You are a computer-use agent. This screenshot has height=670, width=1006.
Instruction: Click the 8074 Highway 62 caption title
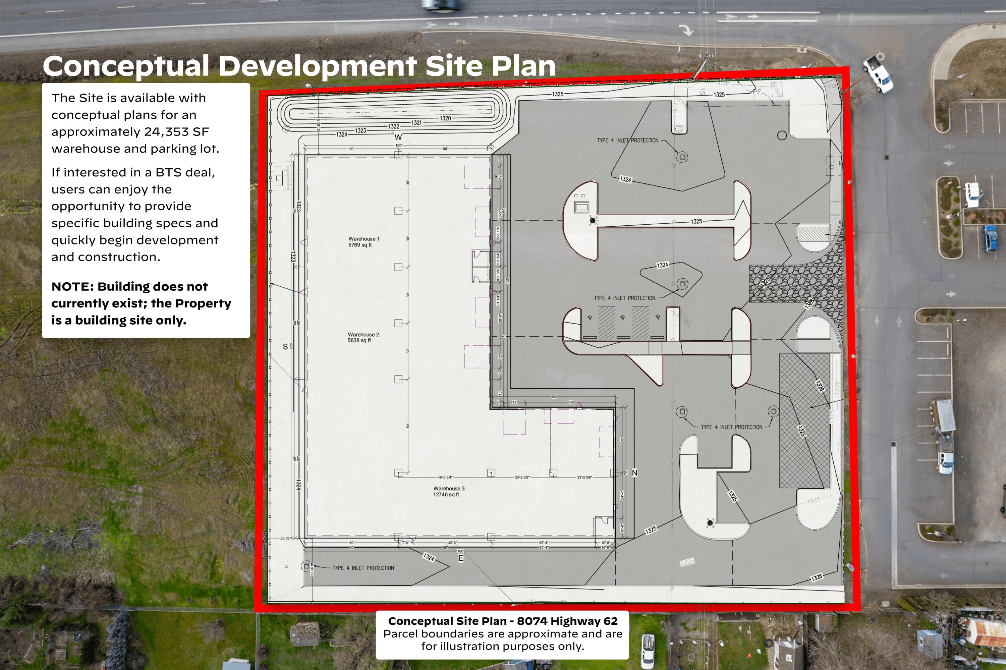tap(503, 621)
